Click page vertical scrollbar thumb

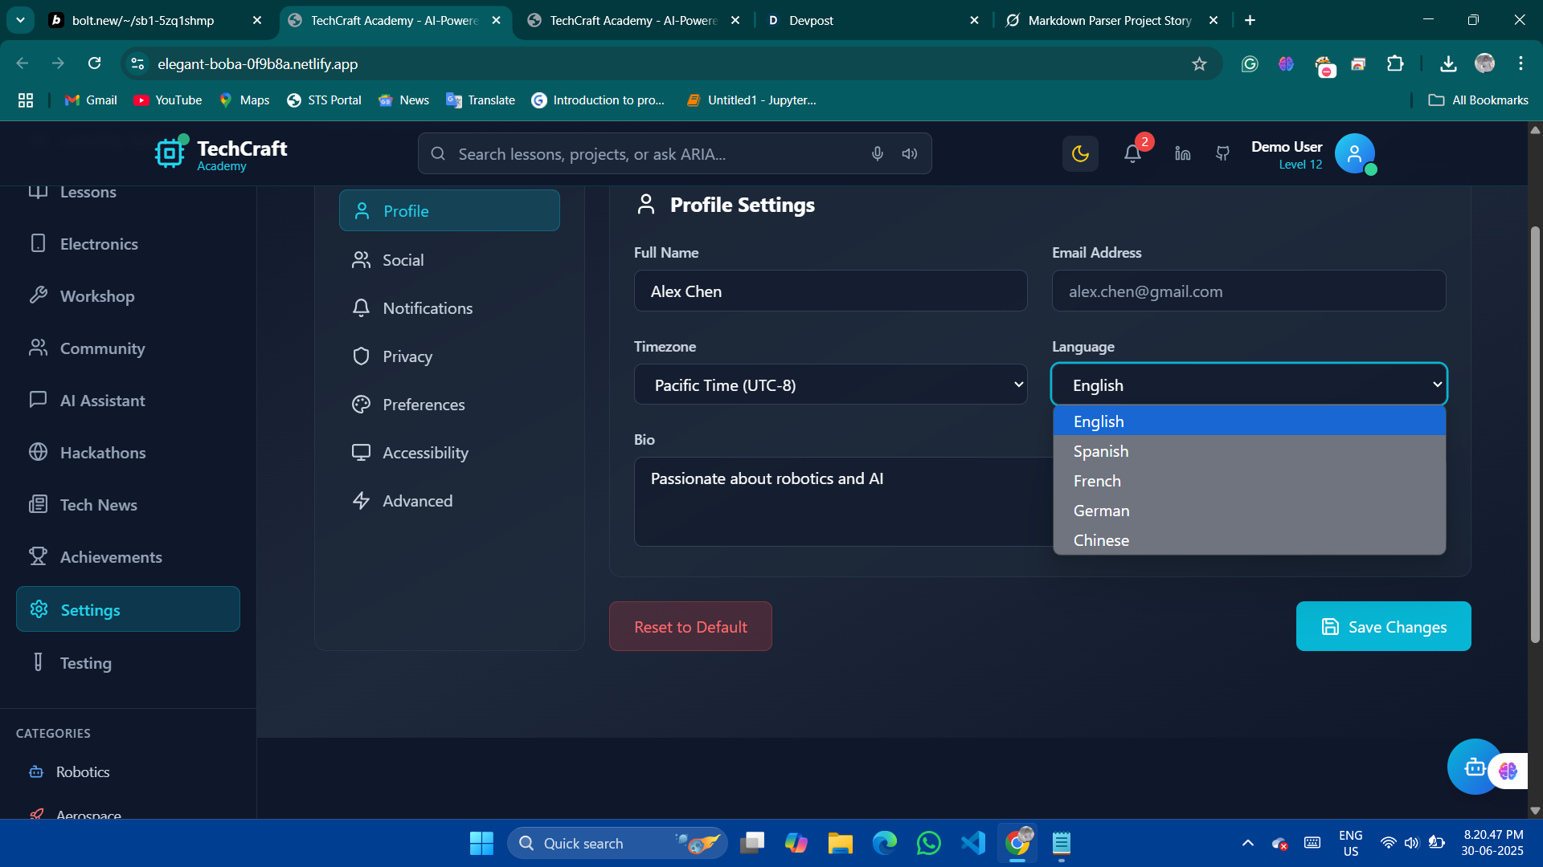(1535, 433)
